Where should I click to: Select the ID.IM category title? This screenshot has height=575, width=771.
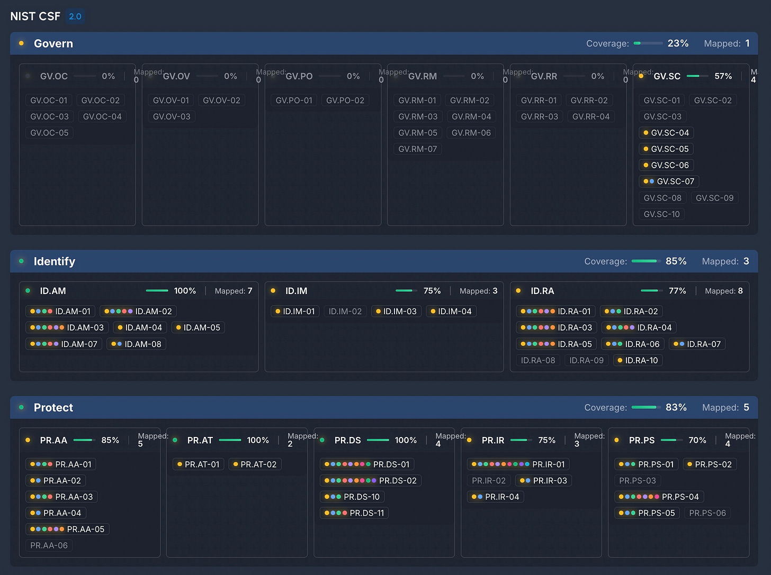coord(297,291)
